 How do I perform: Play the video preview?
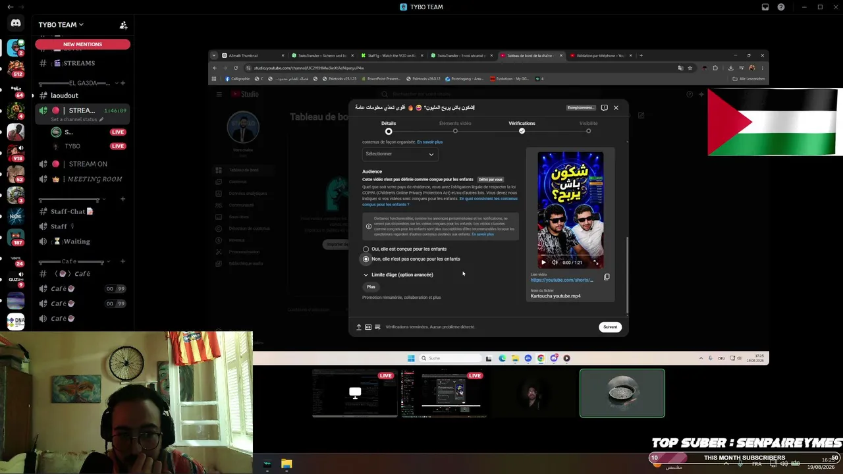(543, 262)
